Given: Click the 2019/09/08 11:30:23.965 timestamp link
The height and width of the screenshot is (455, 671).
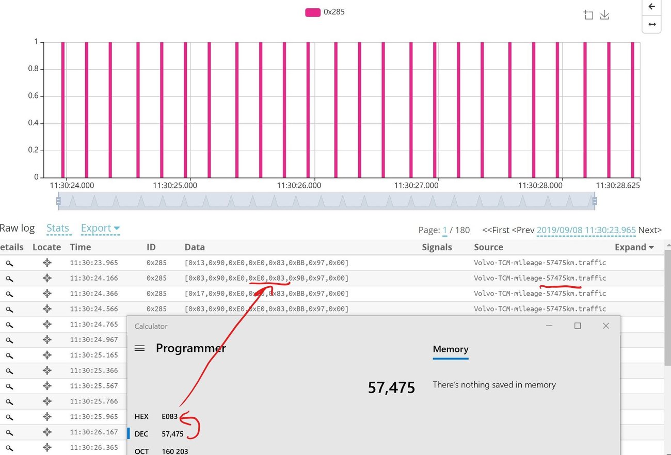Looking at the screenshot, I should [586, 230].
